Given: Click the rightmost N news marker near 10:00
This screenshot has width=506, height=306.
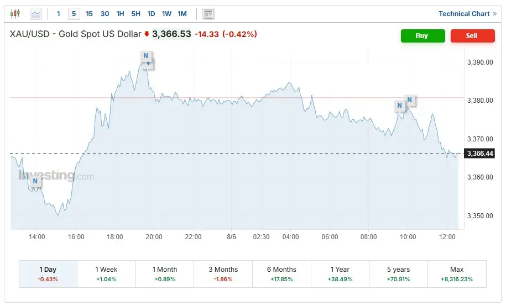Looking at the screenshot, I should pyautogui.click(x=410, y=101).
